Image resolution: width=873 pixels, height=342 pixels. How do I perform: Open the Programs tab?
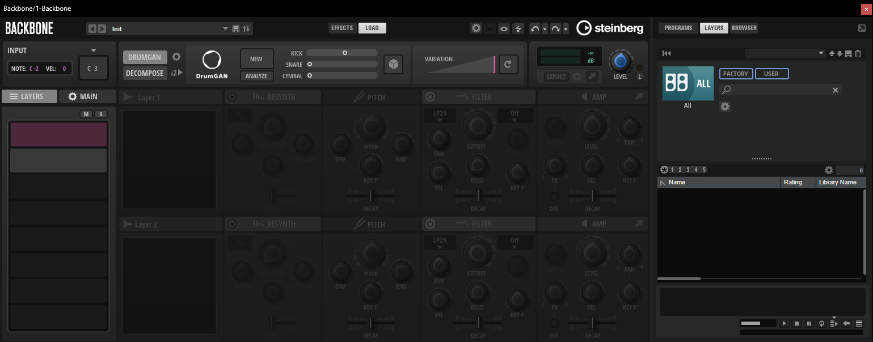tap(678, 28)
